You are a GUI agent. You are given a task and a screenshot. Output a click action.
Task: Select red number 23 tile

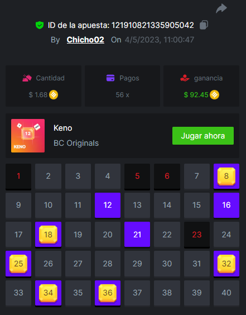pyautogui.click(x=197, y=235)
